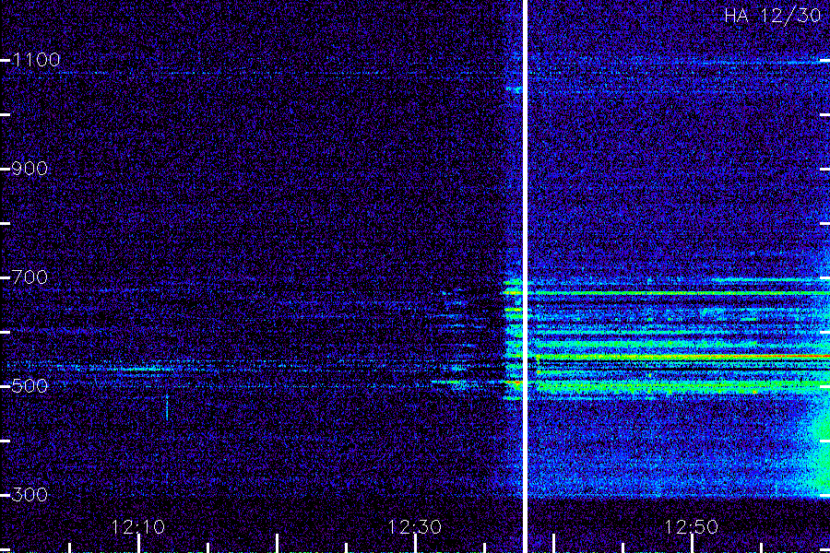Select the 12:50 time axis label

pos(692,527)
